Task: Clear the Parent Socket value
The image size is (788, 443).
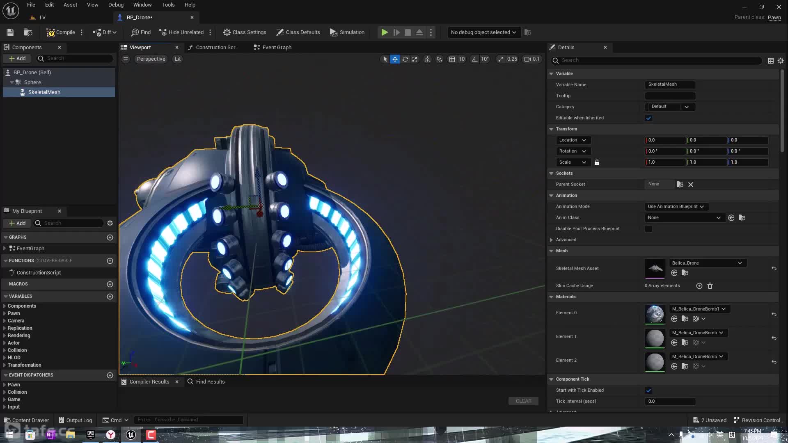Action: point(691,185)
